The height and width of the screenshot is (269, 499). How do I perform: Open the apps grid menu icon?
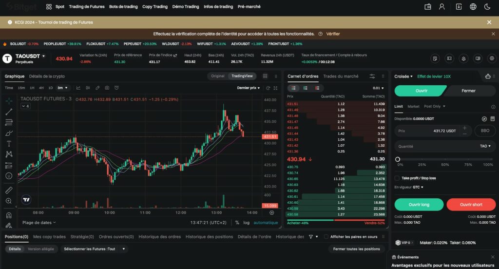point(49,7)
